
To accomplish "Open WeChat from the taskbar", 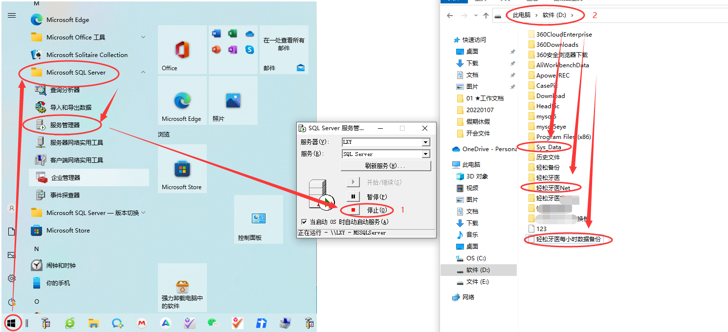I will pos(213,323).
